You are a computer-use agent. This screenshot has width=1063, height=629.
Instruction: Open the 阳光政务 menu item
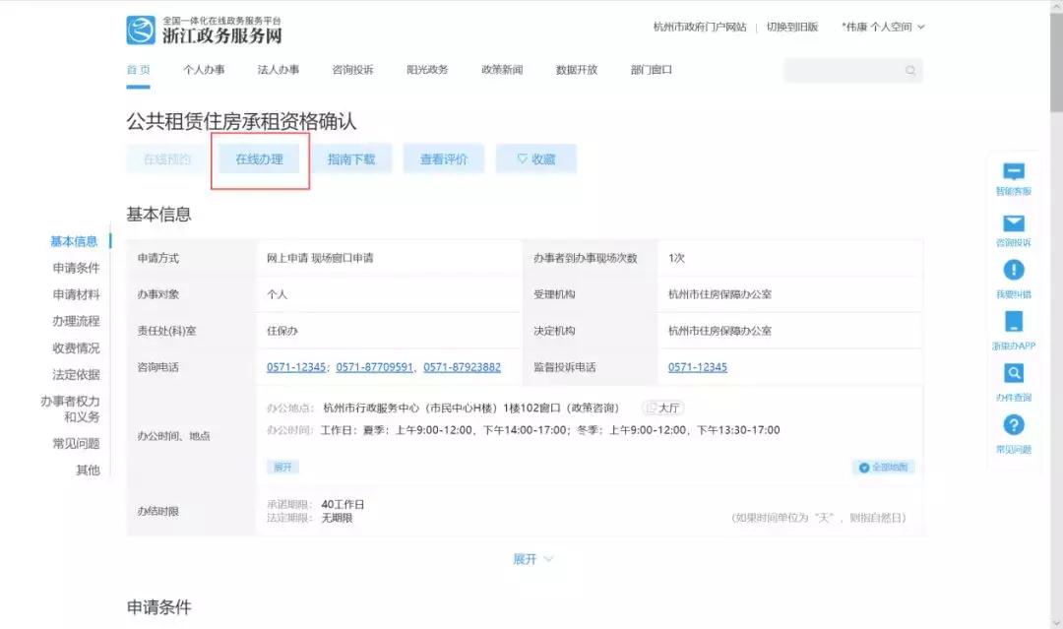point(425,70)
